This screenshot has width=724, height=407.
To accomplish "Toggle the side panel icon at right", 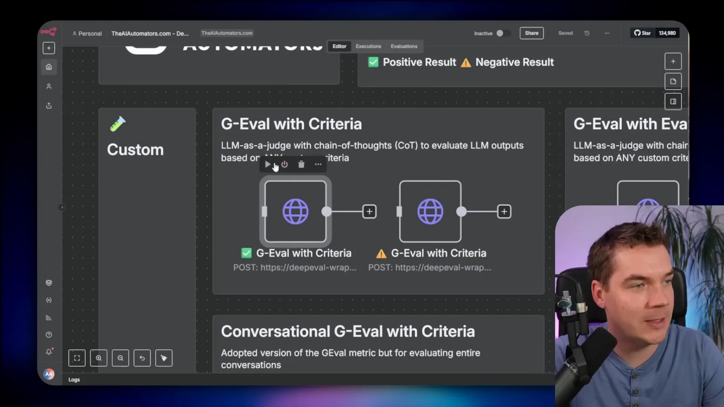I will tap(673, 101).
